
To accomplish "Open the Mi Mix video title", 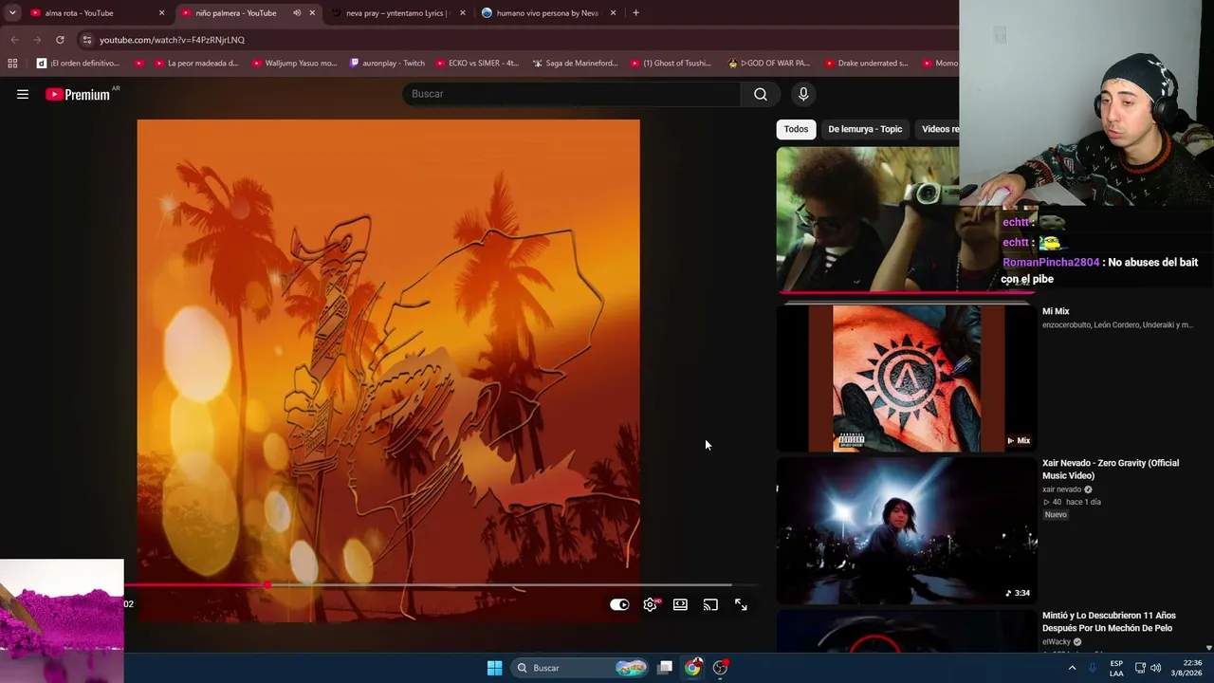I will pyautogui.click(x=1056, y=311).
